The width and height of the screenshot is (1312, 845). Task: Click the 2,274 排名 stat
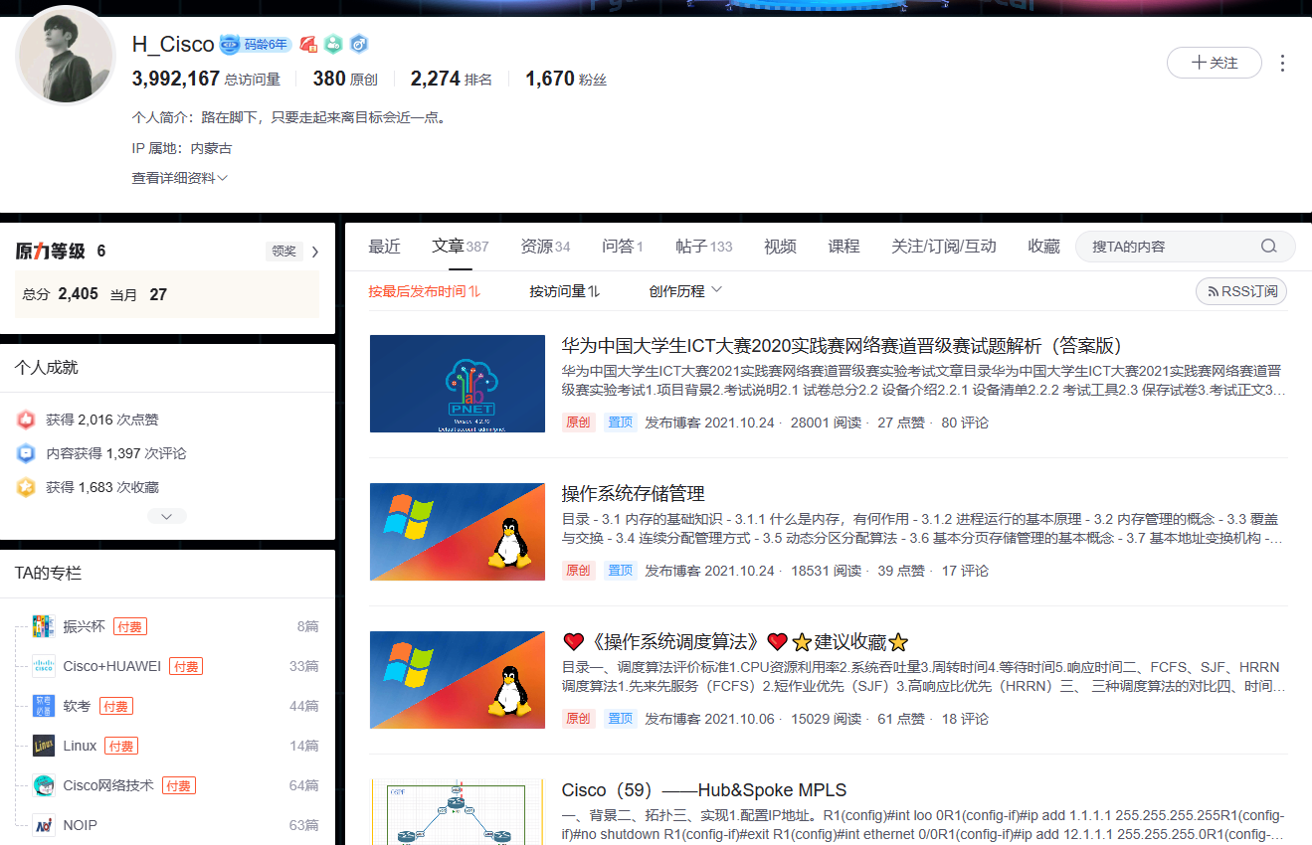[452, 79]
